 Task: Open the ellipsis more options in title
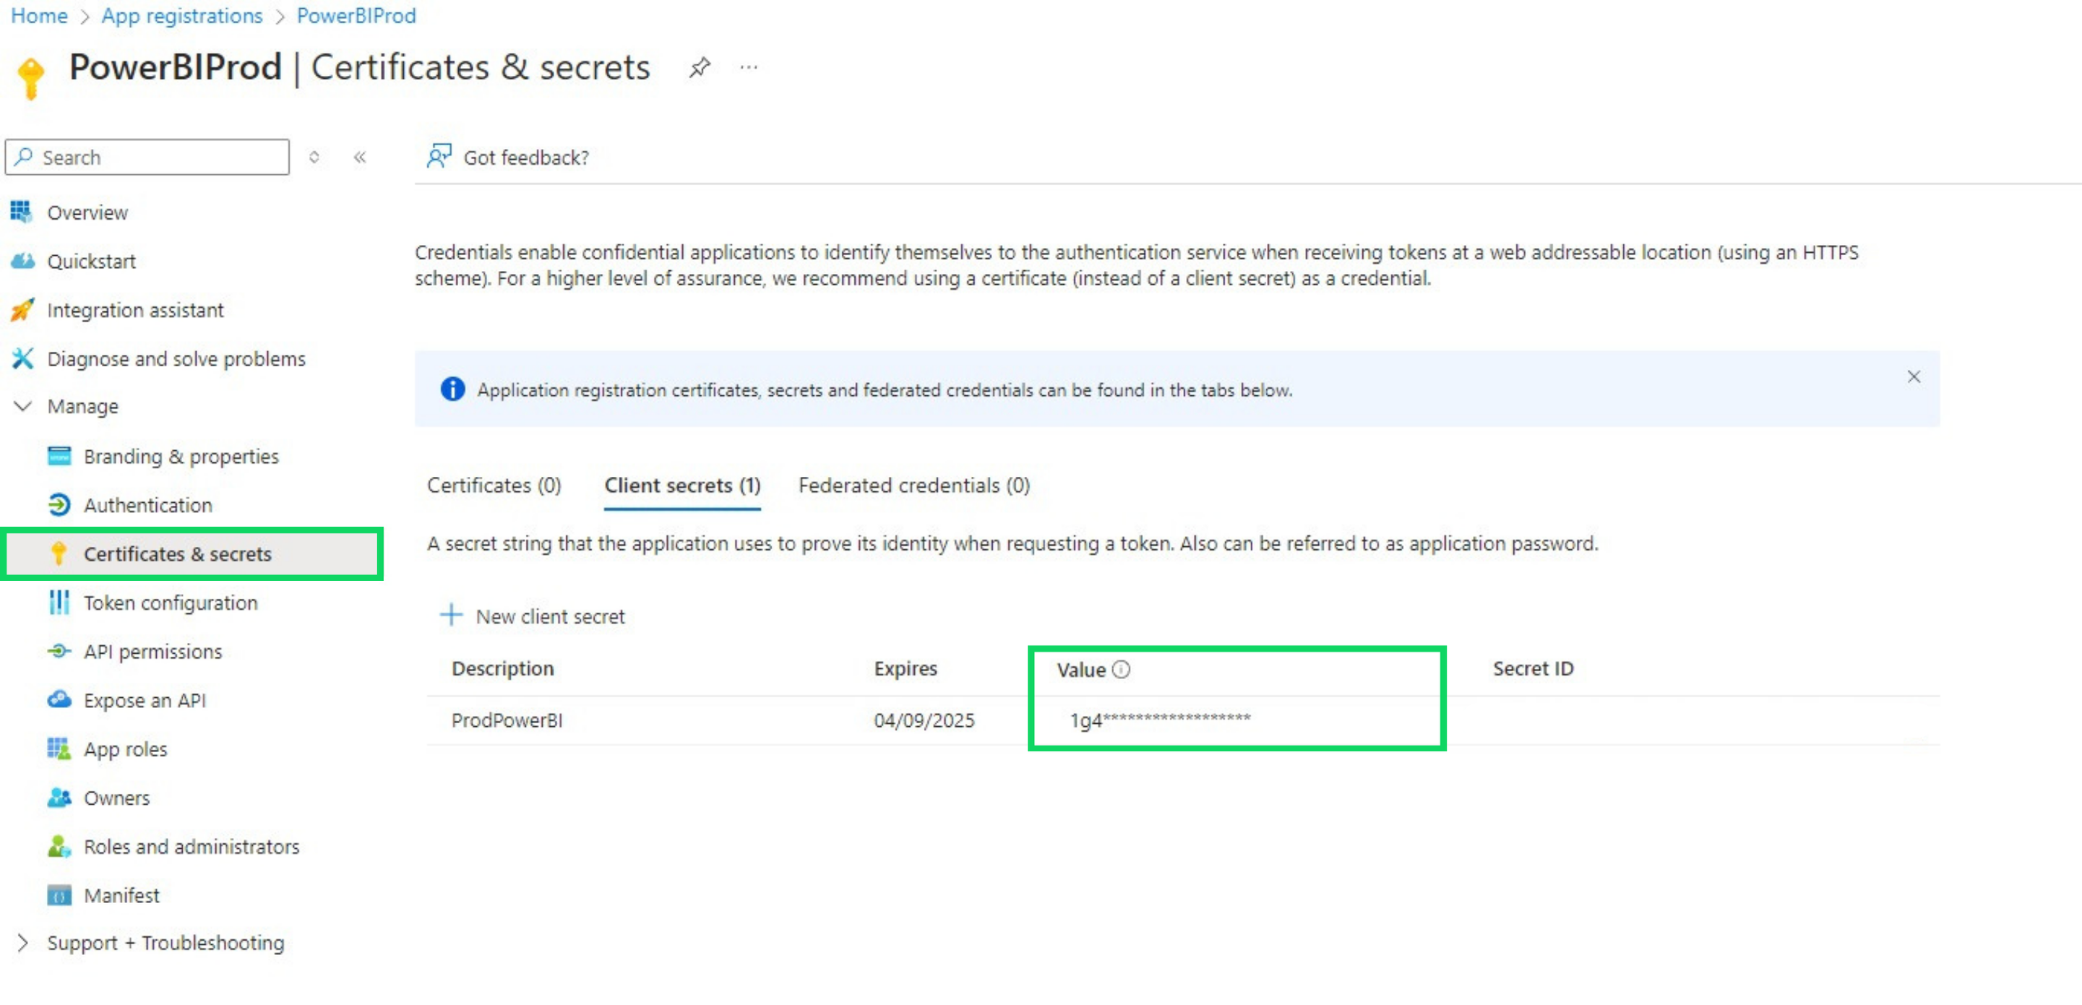749,68
